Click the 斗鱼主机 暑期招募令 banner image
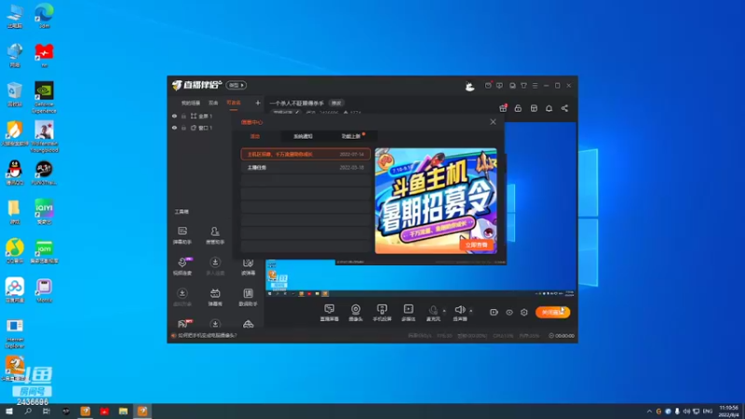 tap(436, 200)
